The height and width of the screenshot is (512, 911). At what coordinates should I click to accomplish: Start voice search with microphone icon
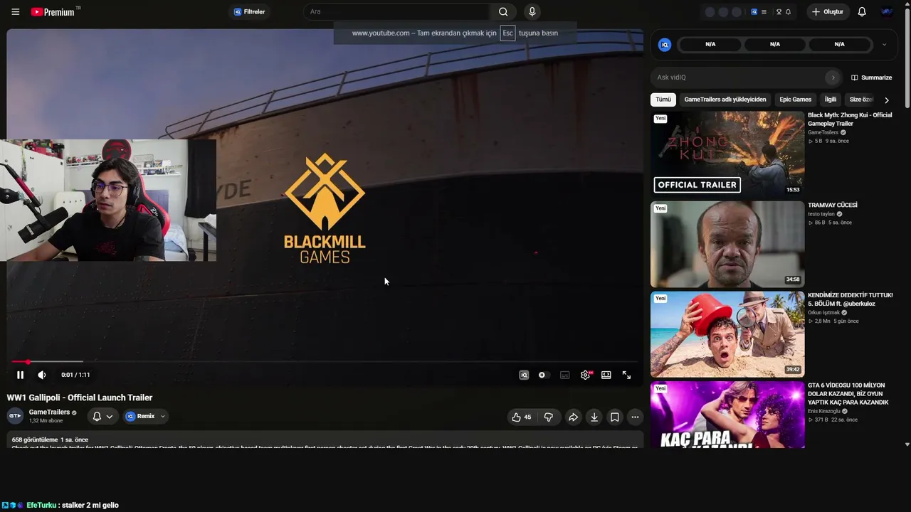click(x=532, y=12)
